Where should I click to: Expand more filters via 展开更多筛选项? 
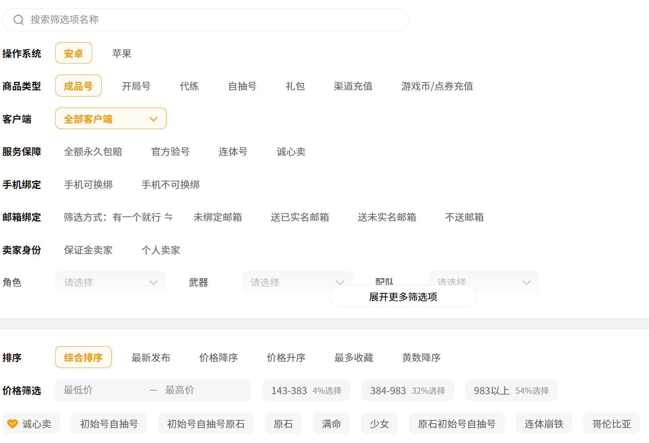point(402,297)
